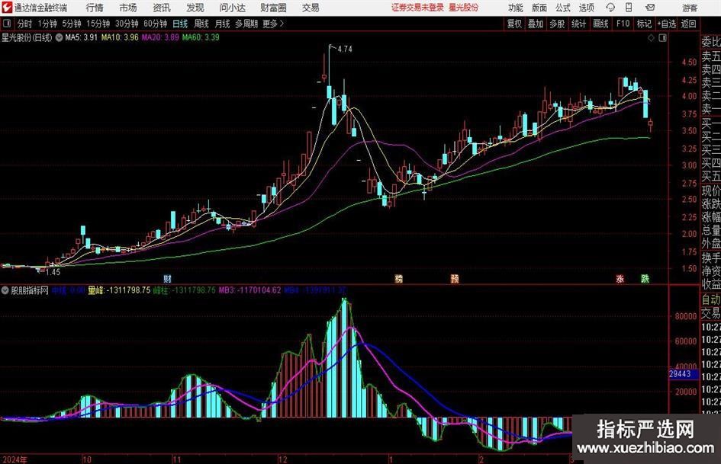The width and height of the screenshot is (721, 464).
Task: Click the MA5: 3.91 label
Action: [x=82, y=37]
